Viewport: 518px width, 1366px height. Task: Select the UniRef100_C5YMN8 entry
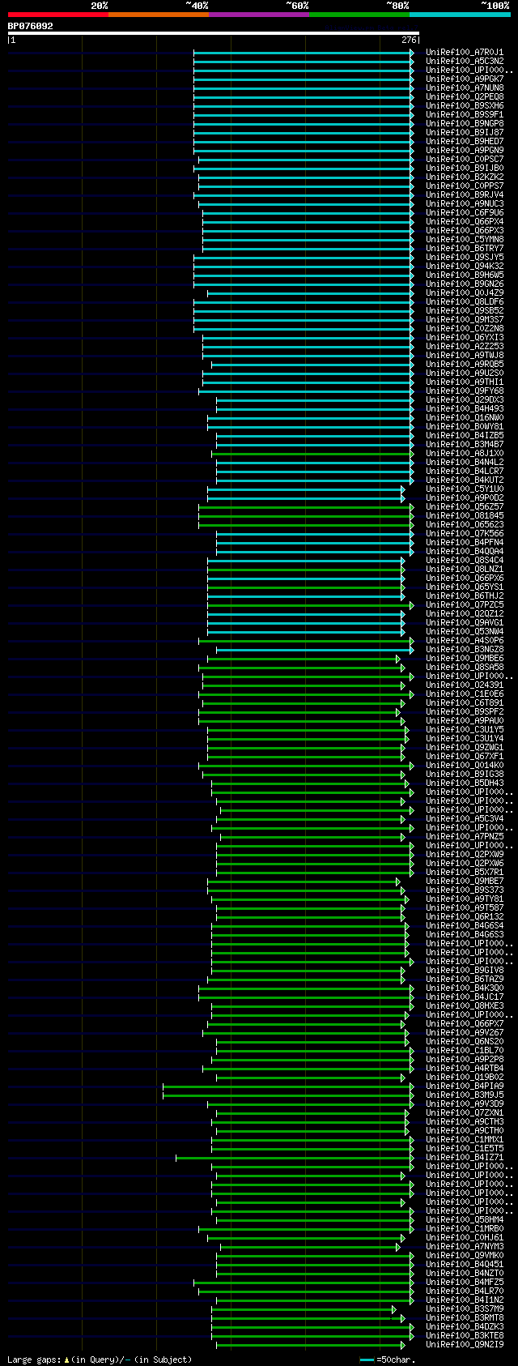[465, 240]
